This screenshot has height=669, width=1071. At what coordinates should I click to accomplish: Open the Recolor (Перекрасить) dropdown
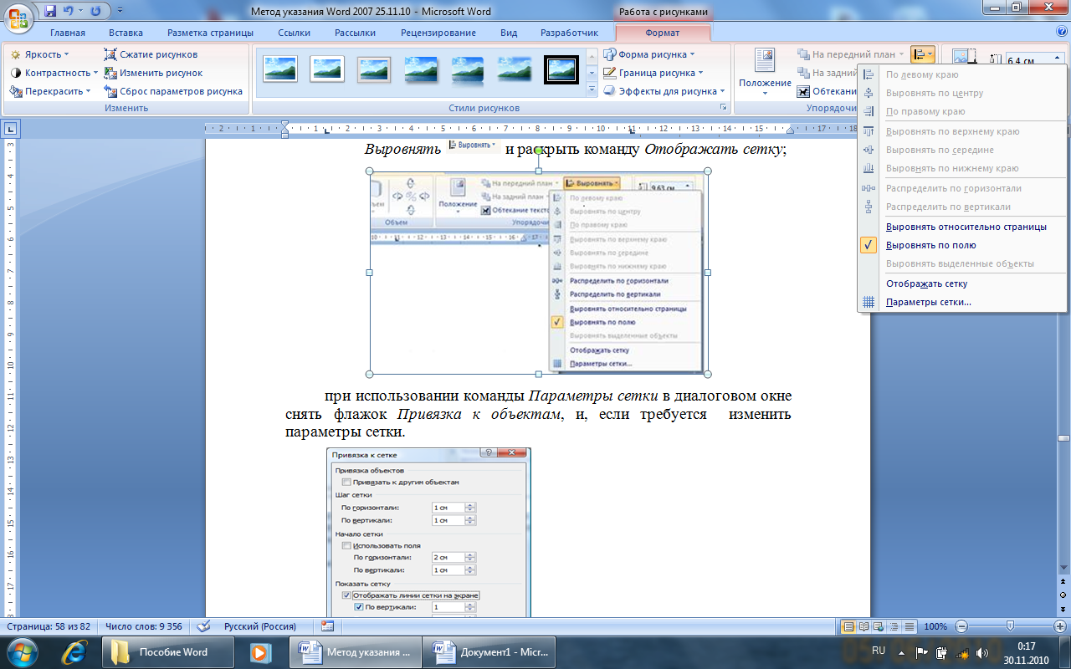click(50, 91)
